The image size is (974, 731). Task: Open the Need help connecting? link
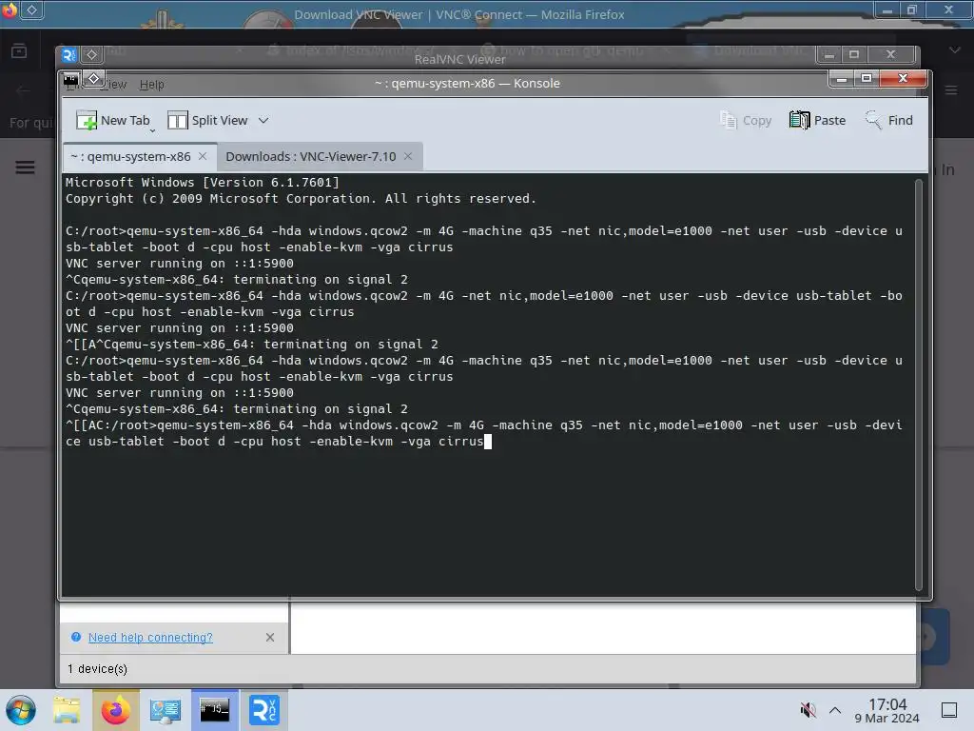point(150,637)
